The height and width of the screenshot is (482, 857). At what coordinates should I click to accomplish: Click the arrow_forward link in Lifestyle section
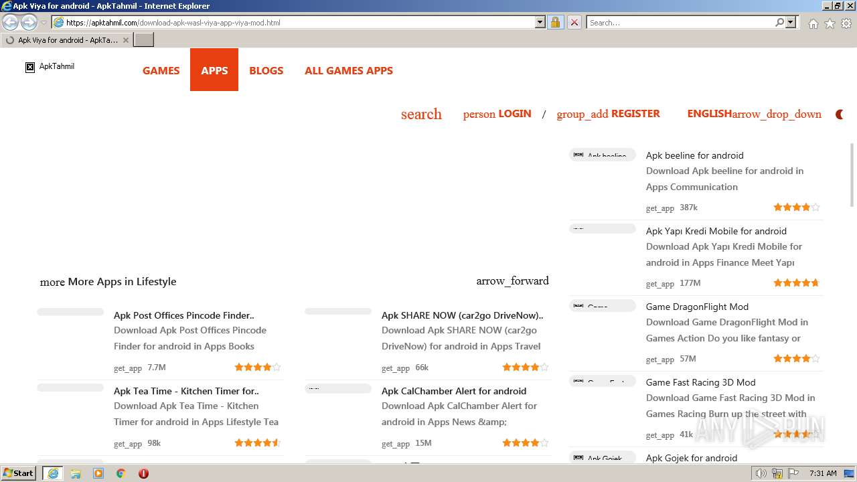coord(512,281)
